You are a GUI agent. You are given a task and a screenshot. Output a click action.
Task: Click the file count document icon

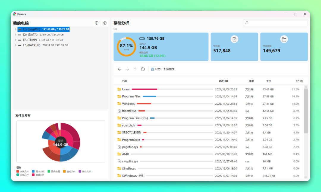pyautogui.click(x=234, y=39)
